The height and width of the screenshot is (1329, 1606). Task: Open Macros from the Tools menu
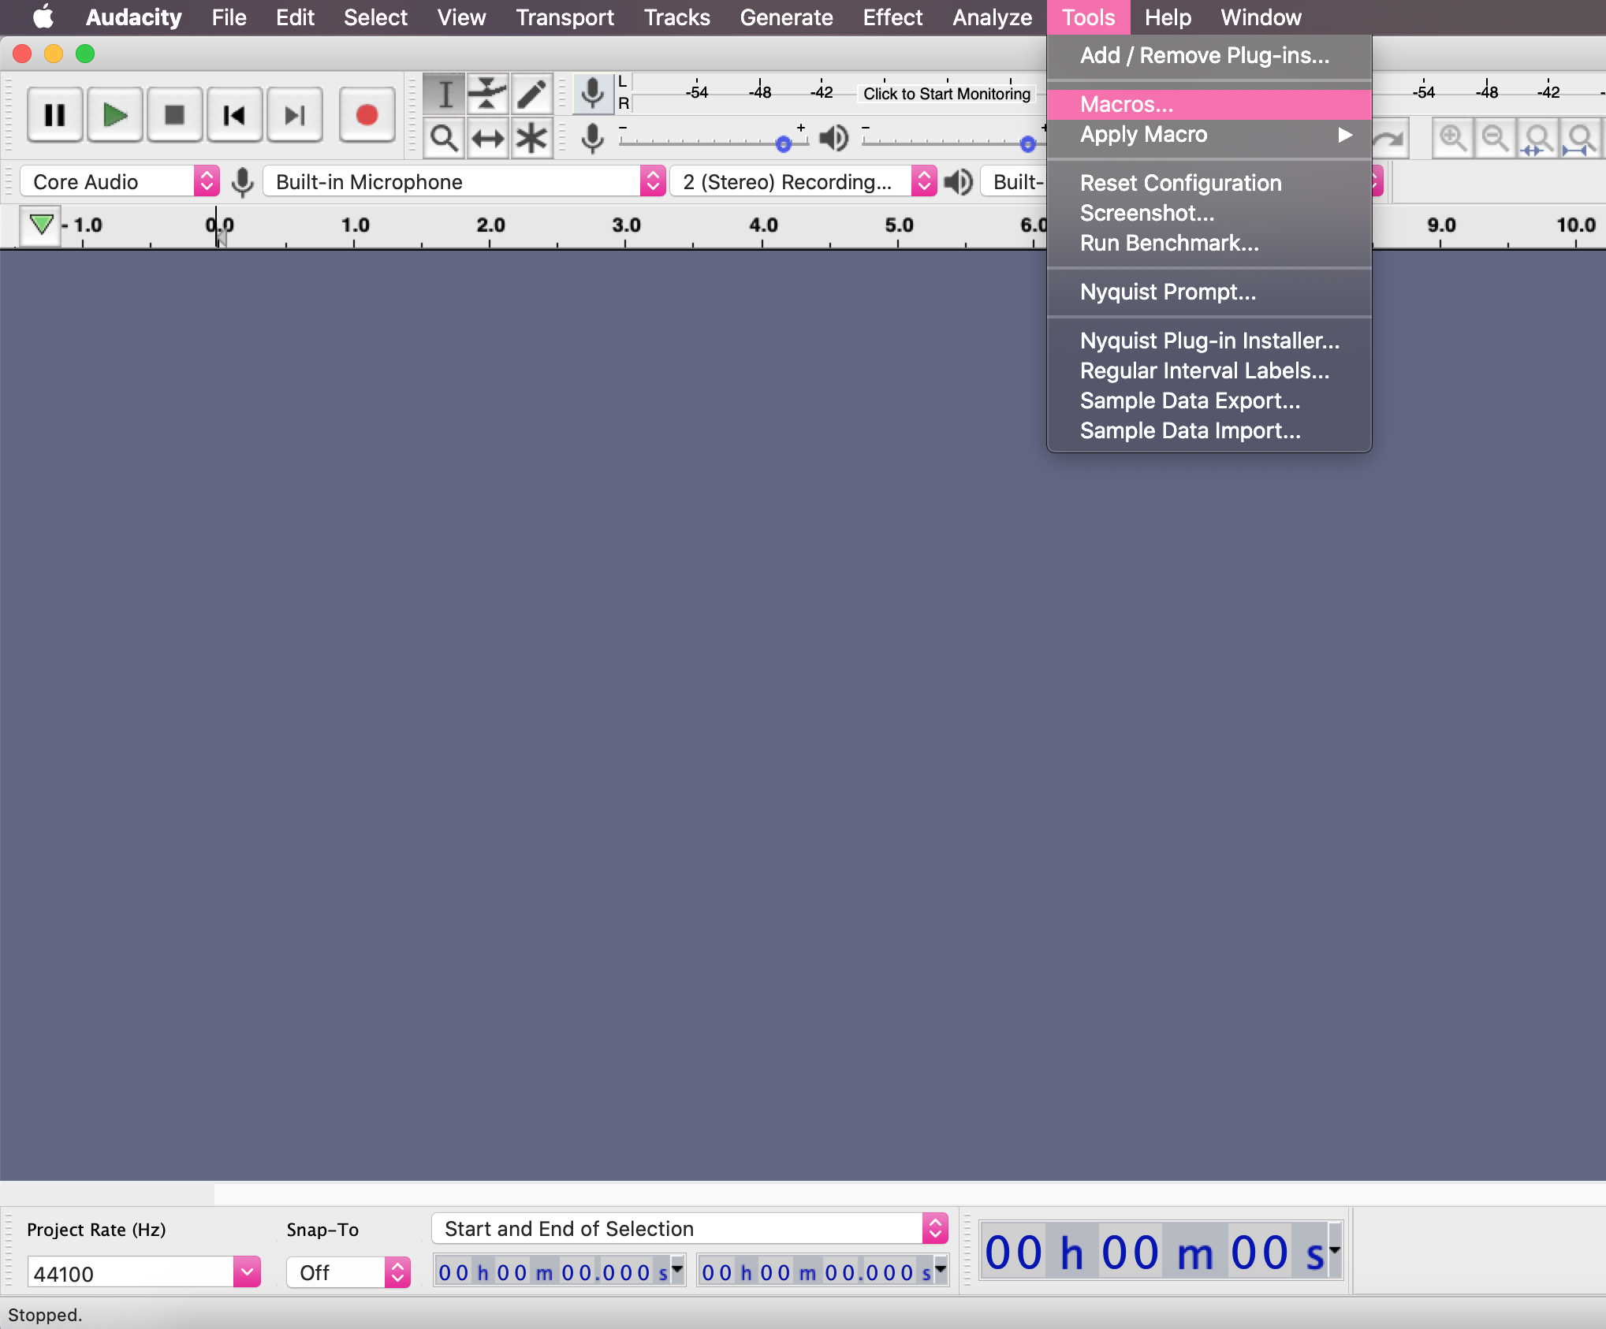1126,103
